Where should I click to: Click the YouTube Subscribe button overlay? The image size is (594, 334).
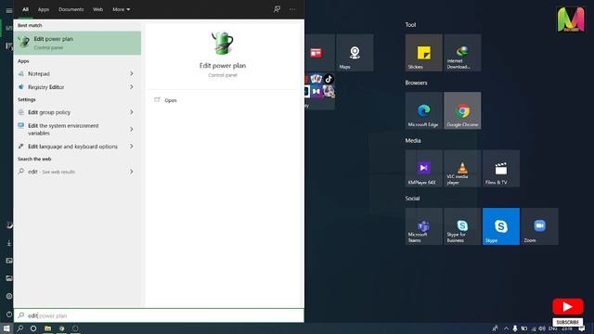tap(567, 322)
